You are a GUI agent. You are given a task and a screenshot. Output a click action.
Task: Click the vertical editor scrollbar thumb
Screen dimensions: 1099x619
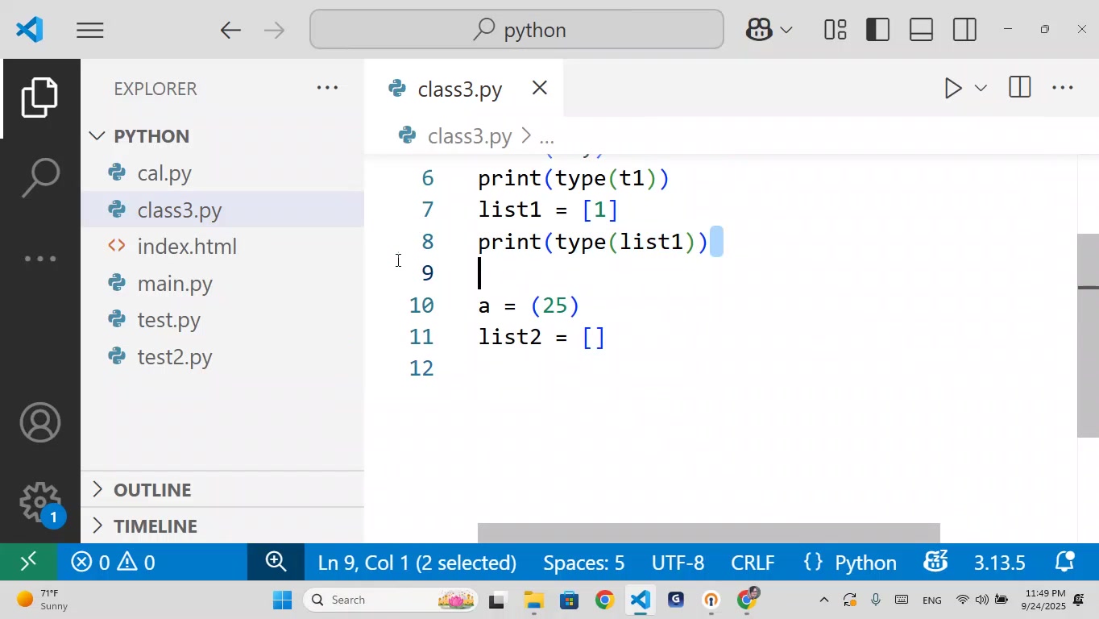1088,335
